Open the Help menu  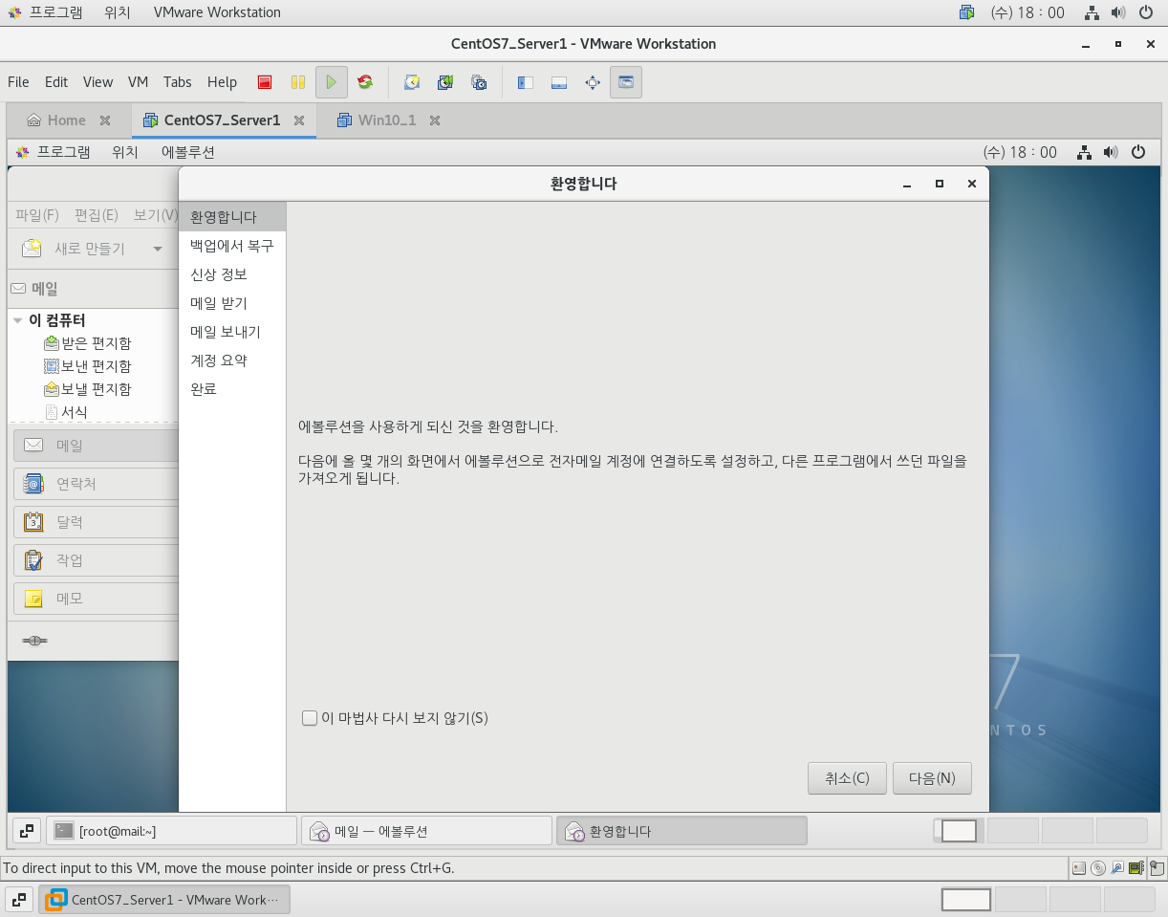pos(222,82)
